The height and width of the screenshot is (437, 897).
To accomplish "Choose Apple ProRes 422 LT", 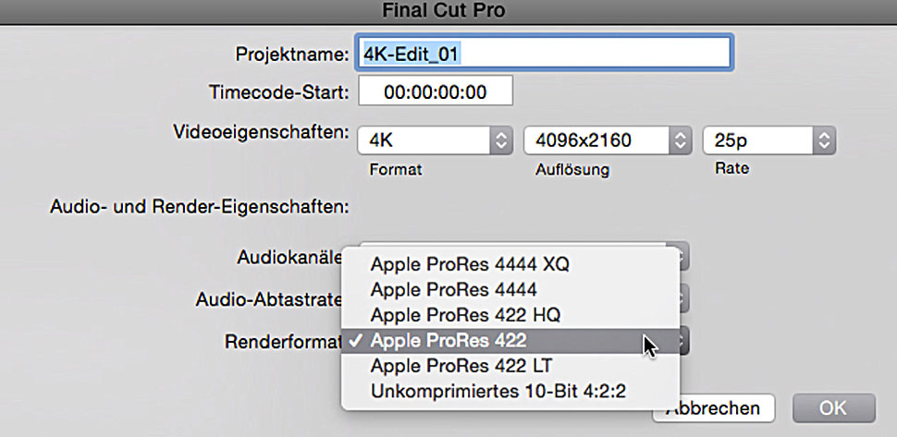I will click(x=461, y=366).
